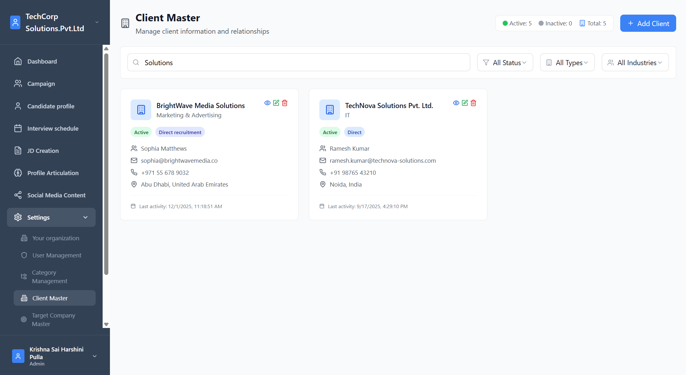686x375 pixels.
Task: View TechNova Solutions details via eye icon
Action: point(456,103)
